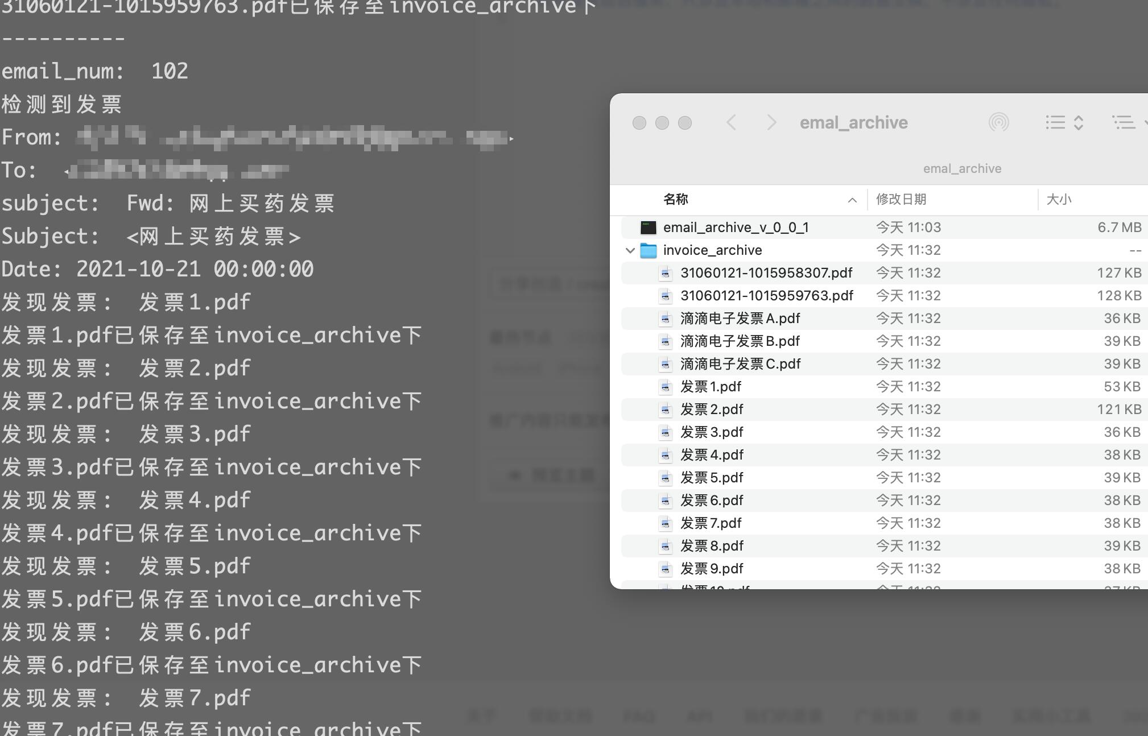This screenshot has height=736, width=1148.
Task: Select 31060121-1015958307.pdf file icon
Action: click(x=666, y=273)
